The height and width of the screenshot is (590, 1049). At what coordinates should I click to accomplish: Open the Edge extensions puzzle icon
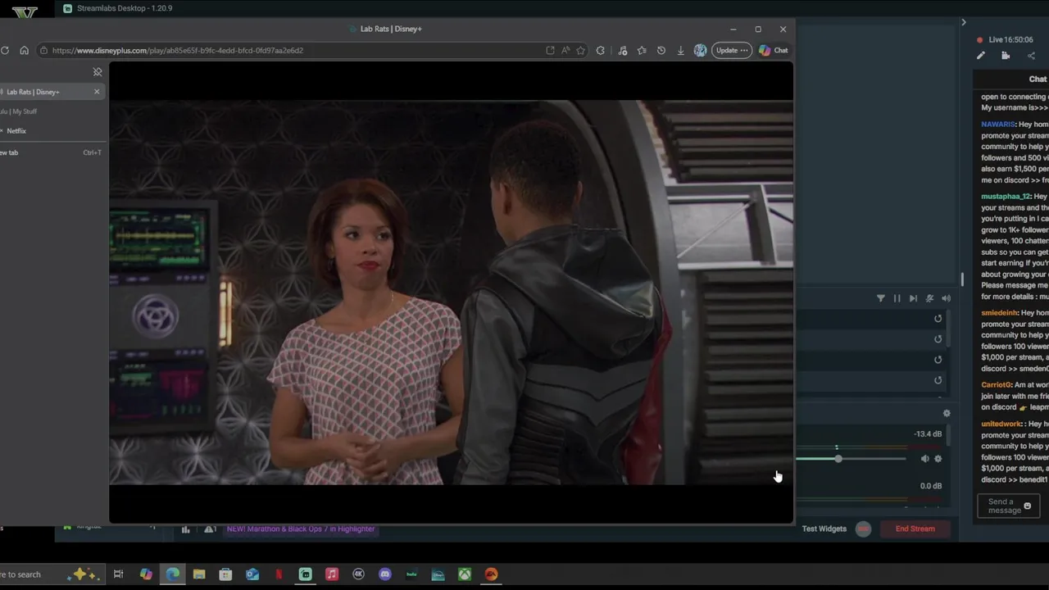(x=601, y=51)
